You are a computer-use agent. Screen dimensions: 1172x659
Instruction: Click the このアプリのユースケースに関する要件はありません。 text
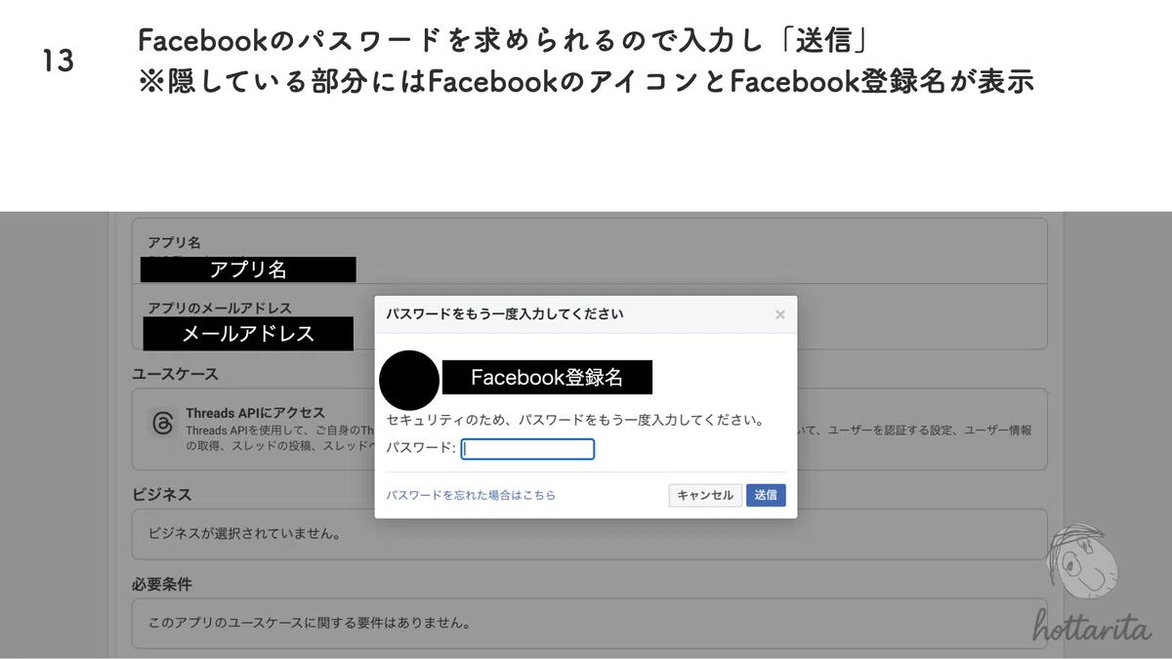pyautogui.click(x=310, y=622)
